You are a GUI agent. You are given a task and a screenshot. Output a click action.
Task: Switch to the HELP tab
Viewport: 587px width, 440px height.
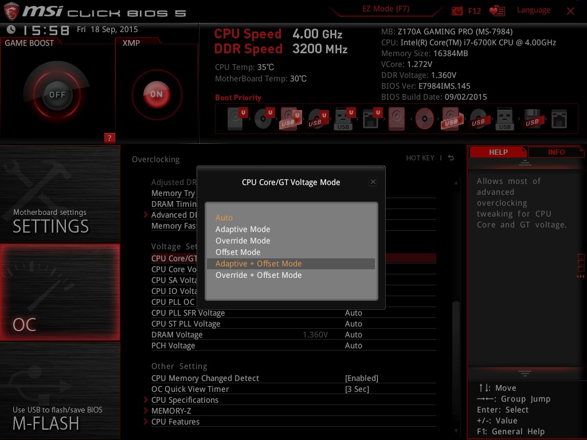498,152
